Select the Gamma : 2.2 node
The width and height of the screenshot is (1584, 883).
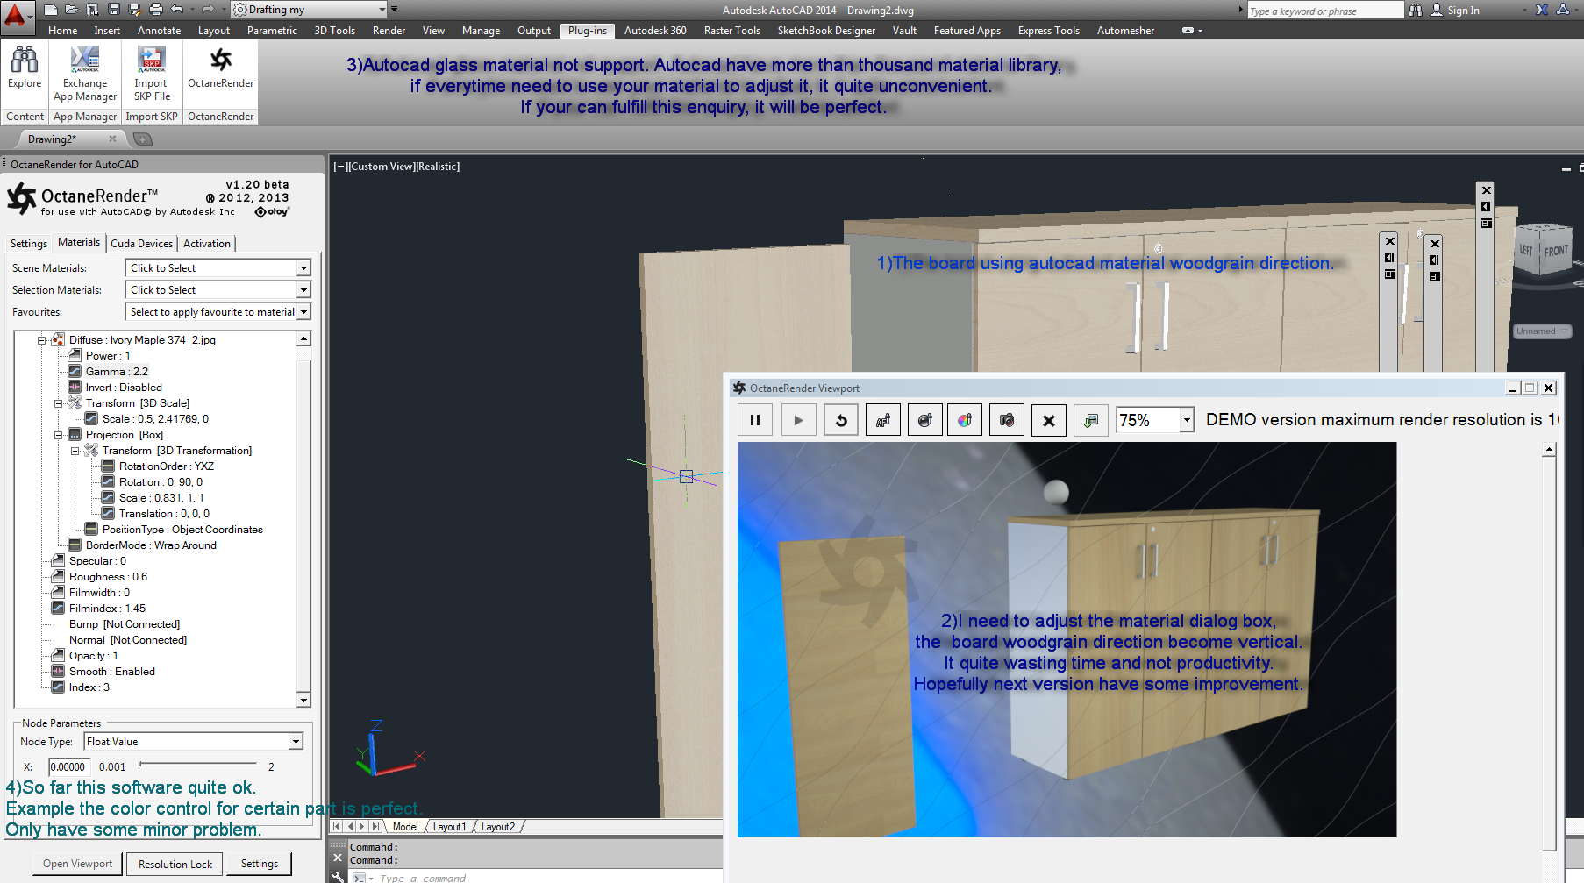(x=117, y=372)
